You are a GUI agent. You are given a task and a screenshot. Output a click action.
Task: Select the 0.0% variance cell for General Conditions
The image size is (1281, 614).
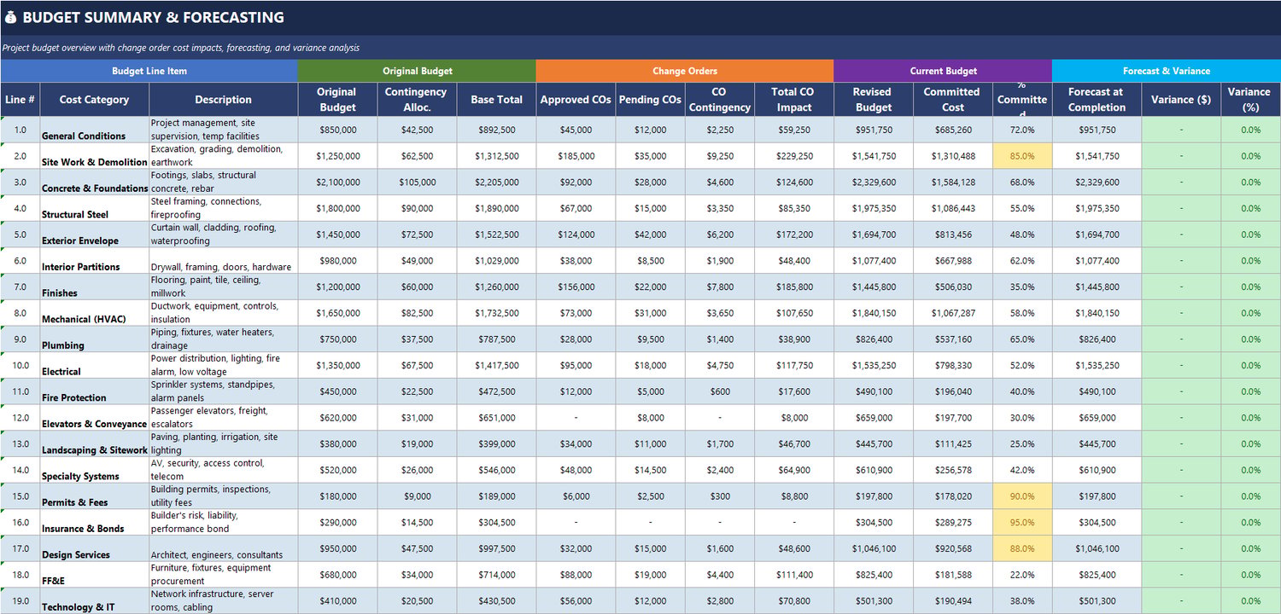click(1251, 130)
